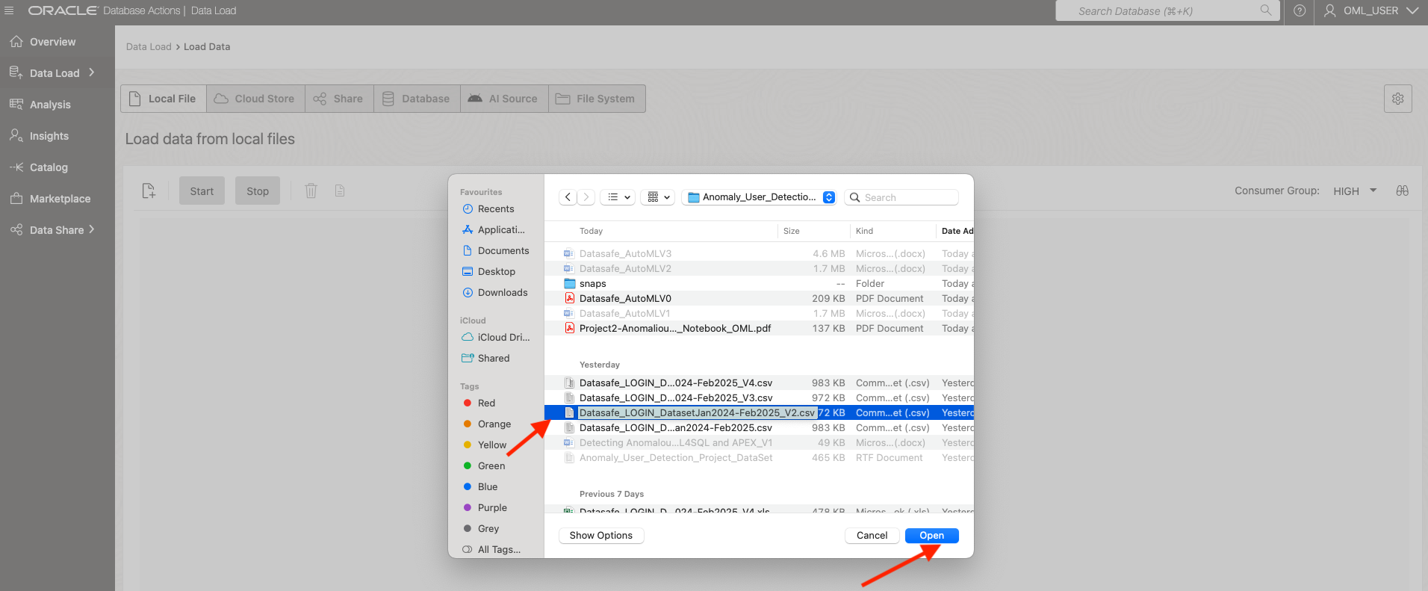Go forward in the file dialog
This screenshot has height=591, width=1428.
click(586, 197)
